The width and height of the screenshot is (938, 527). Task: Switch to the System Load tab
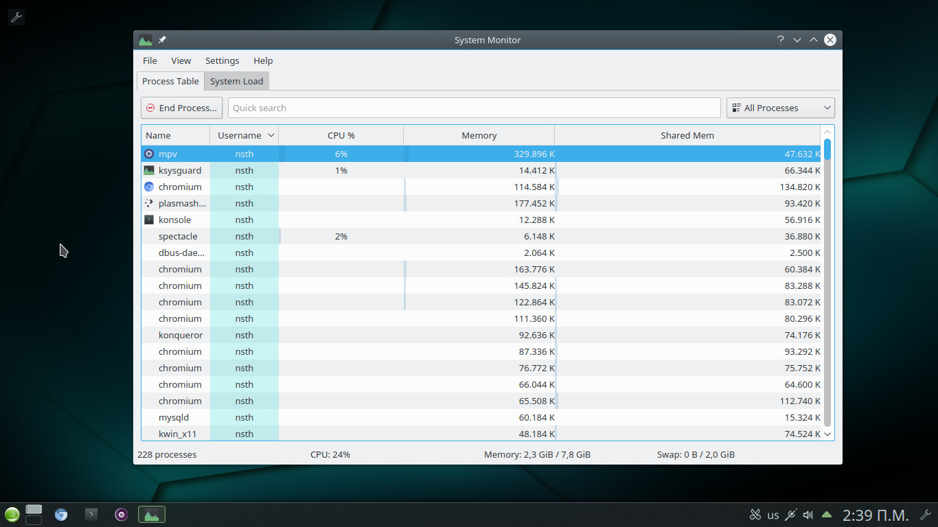[236, 81]
